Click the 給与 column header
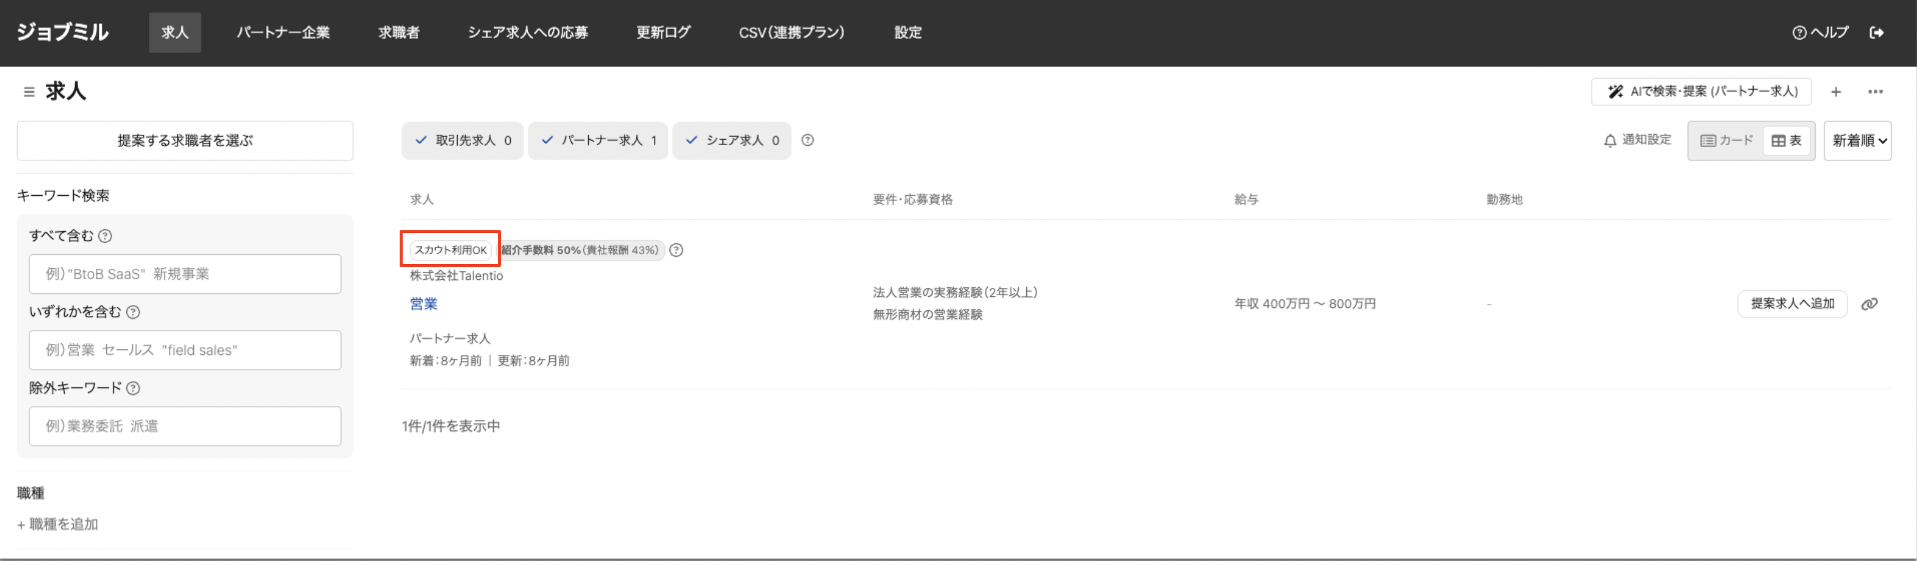 1246,199
